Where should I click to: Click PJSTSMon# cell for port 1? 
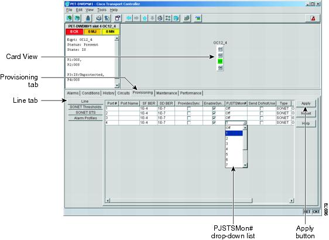coord(236,109)
